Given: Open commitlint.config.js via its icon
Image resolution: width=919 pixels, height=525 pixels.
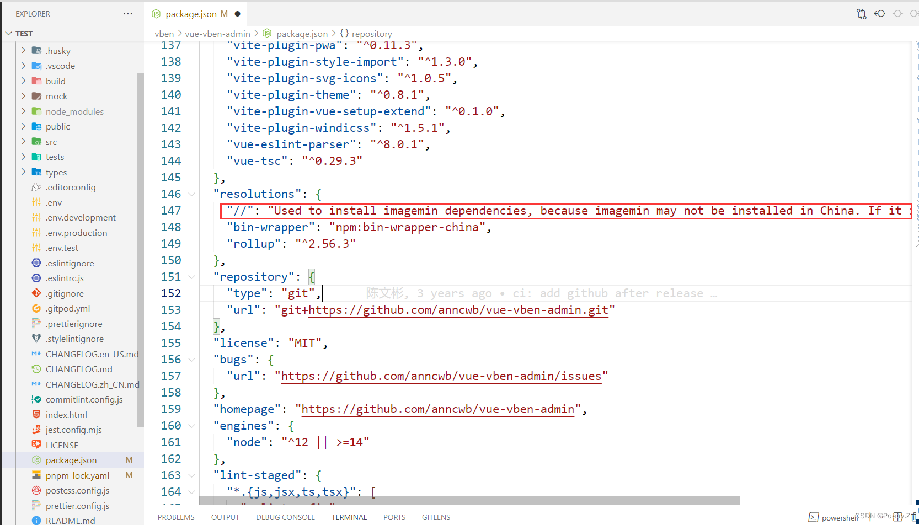Looking at the screenshot, I should coord(36,399).
